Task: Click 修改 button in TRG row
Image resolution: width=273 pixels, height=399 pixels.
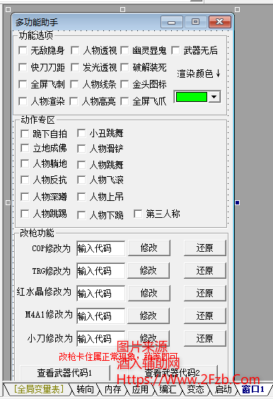Action: [149, 270]
